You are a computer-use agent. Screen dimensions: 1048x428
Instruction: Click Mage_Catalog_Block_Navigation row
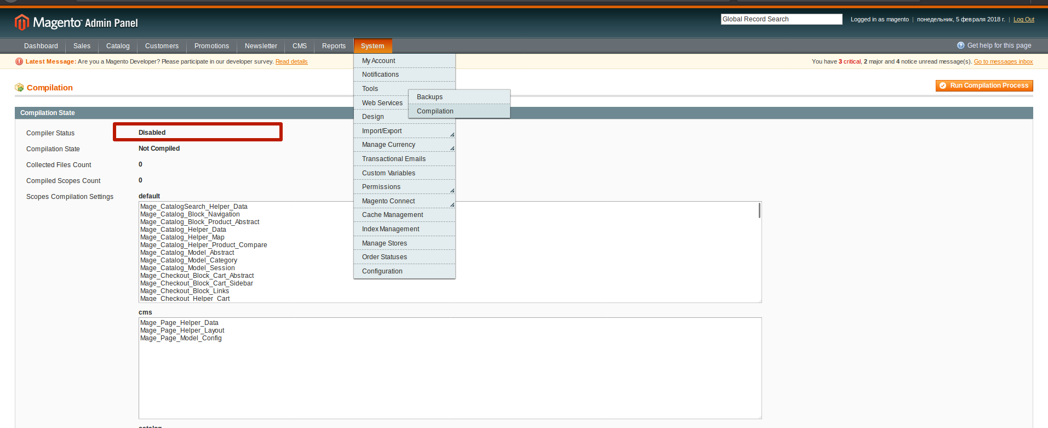pos(190,214)
